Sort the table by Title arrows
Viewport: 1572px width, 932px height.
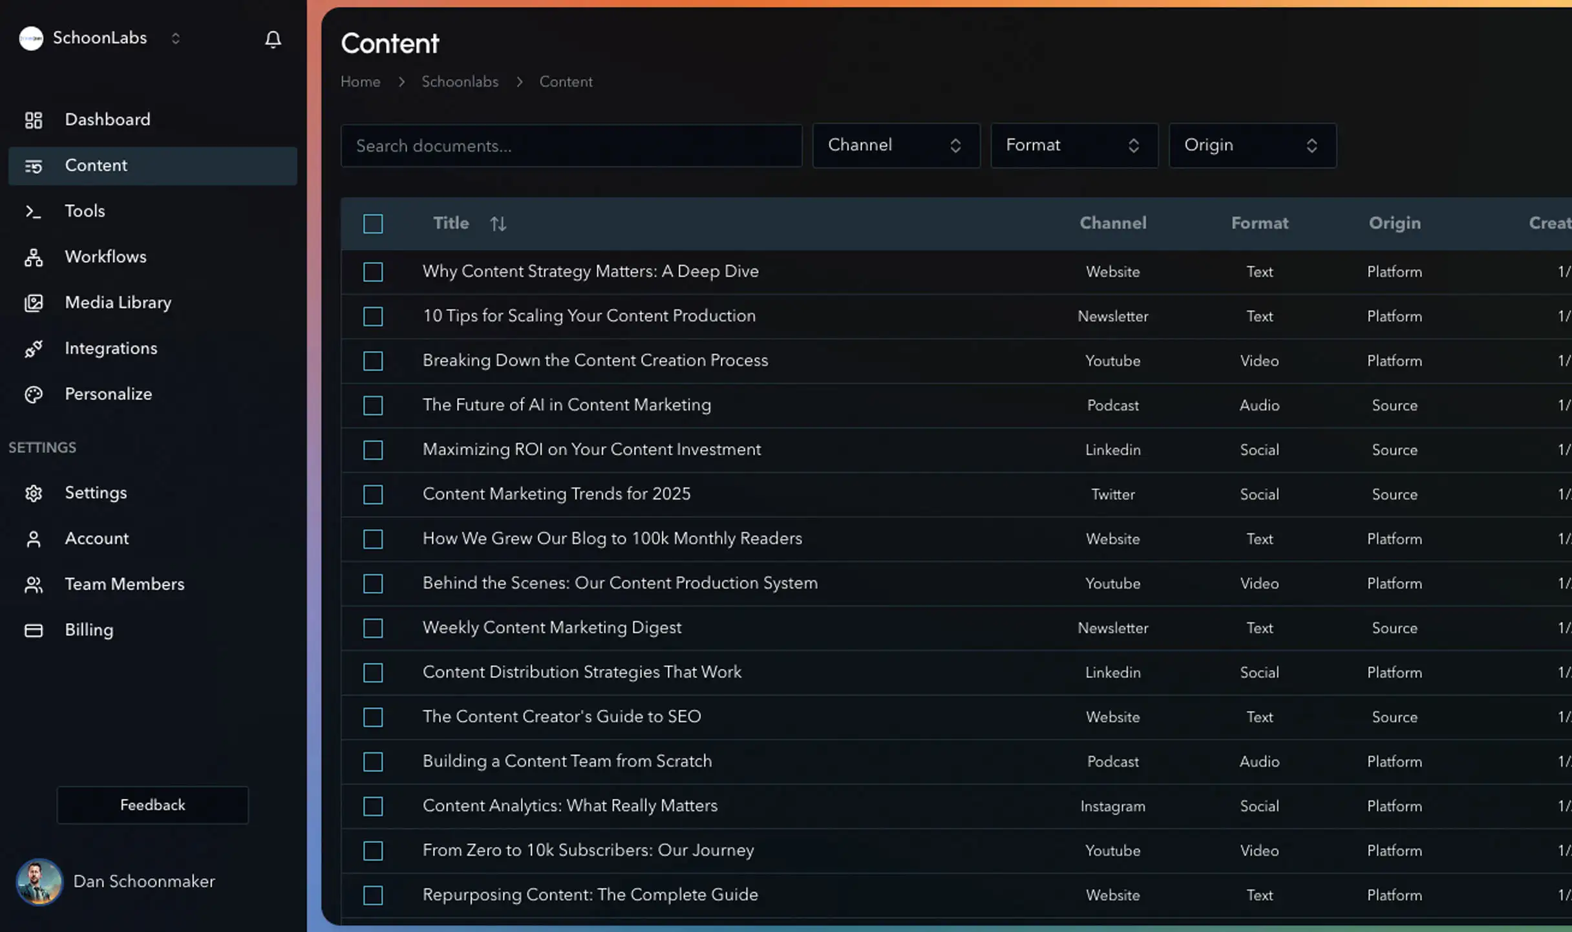[498, 224]
